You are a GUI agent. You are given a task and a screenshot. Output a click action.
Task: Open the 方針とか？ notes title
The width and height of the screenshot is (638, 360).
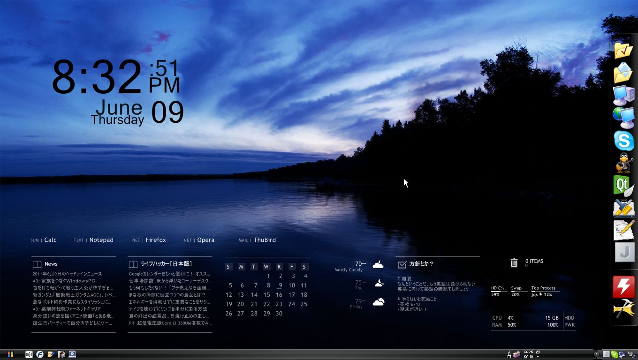click(x=421, y=264)
